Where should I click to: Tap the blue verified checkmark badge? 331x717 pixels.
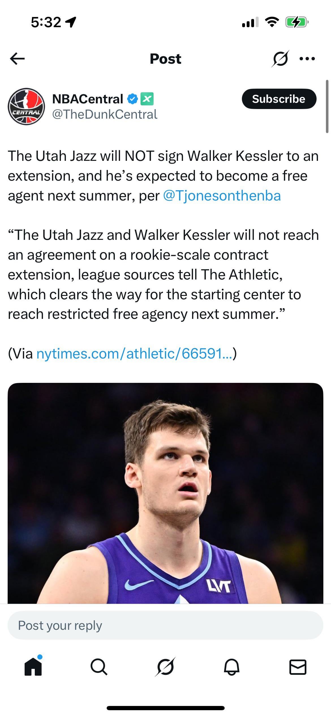pyautogui.click(x=132, y=99)
